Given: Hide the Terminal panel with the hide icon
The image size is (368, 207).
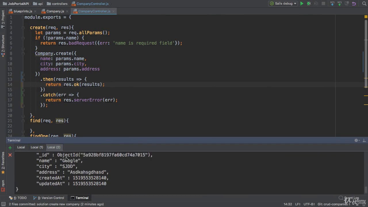Looking at the screenshot, I should 364,140.
